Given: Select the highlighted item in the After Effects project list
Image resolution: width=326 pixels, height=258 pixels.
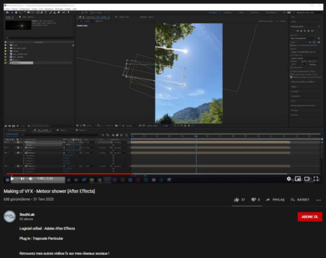Looking at the screenshot, I should pos(22,63).
